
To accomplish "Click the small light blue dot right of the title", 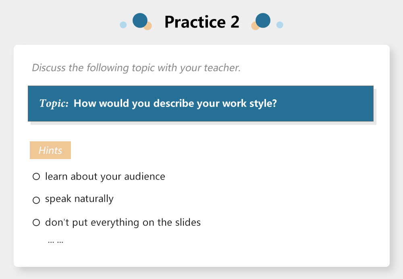I will tap(280, 25).
